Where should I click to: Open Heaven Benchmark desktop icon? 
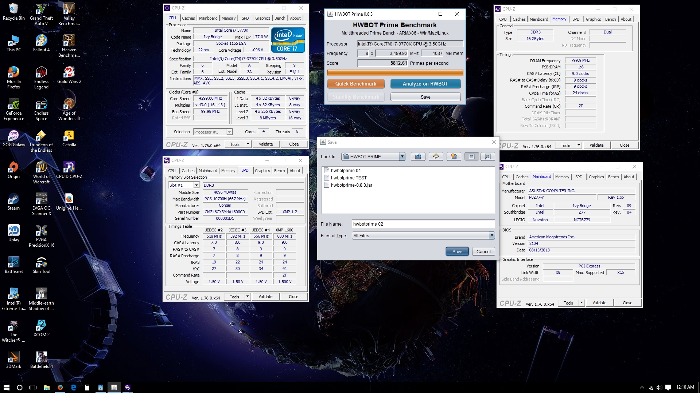click(69, 46)
